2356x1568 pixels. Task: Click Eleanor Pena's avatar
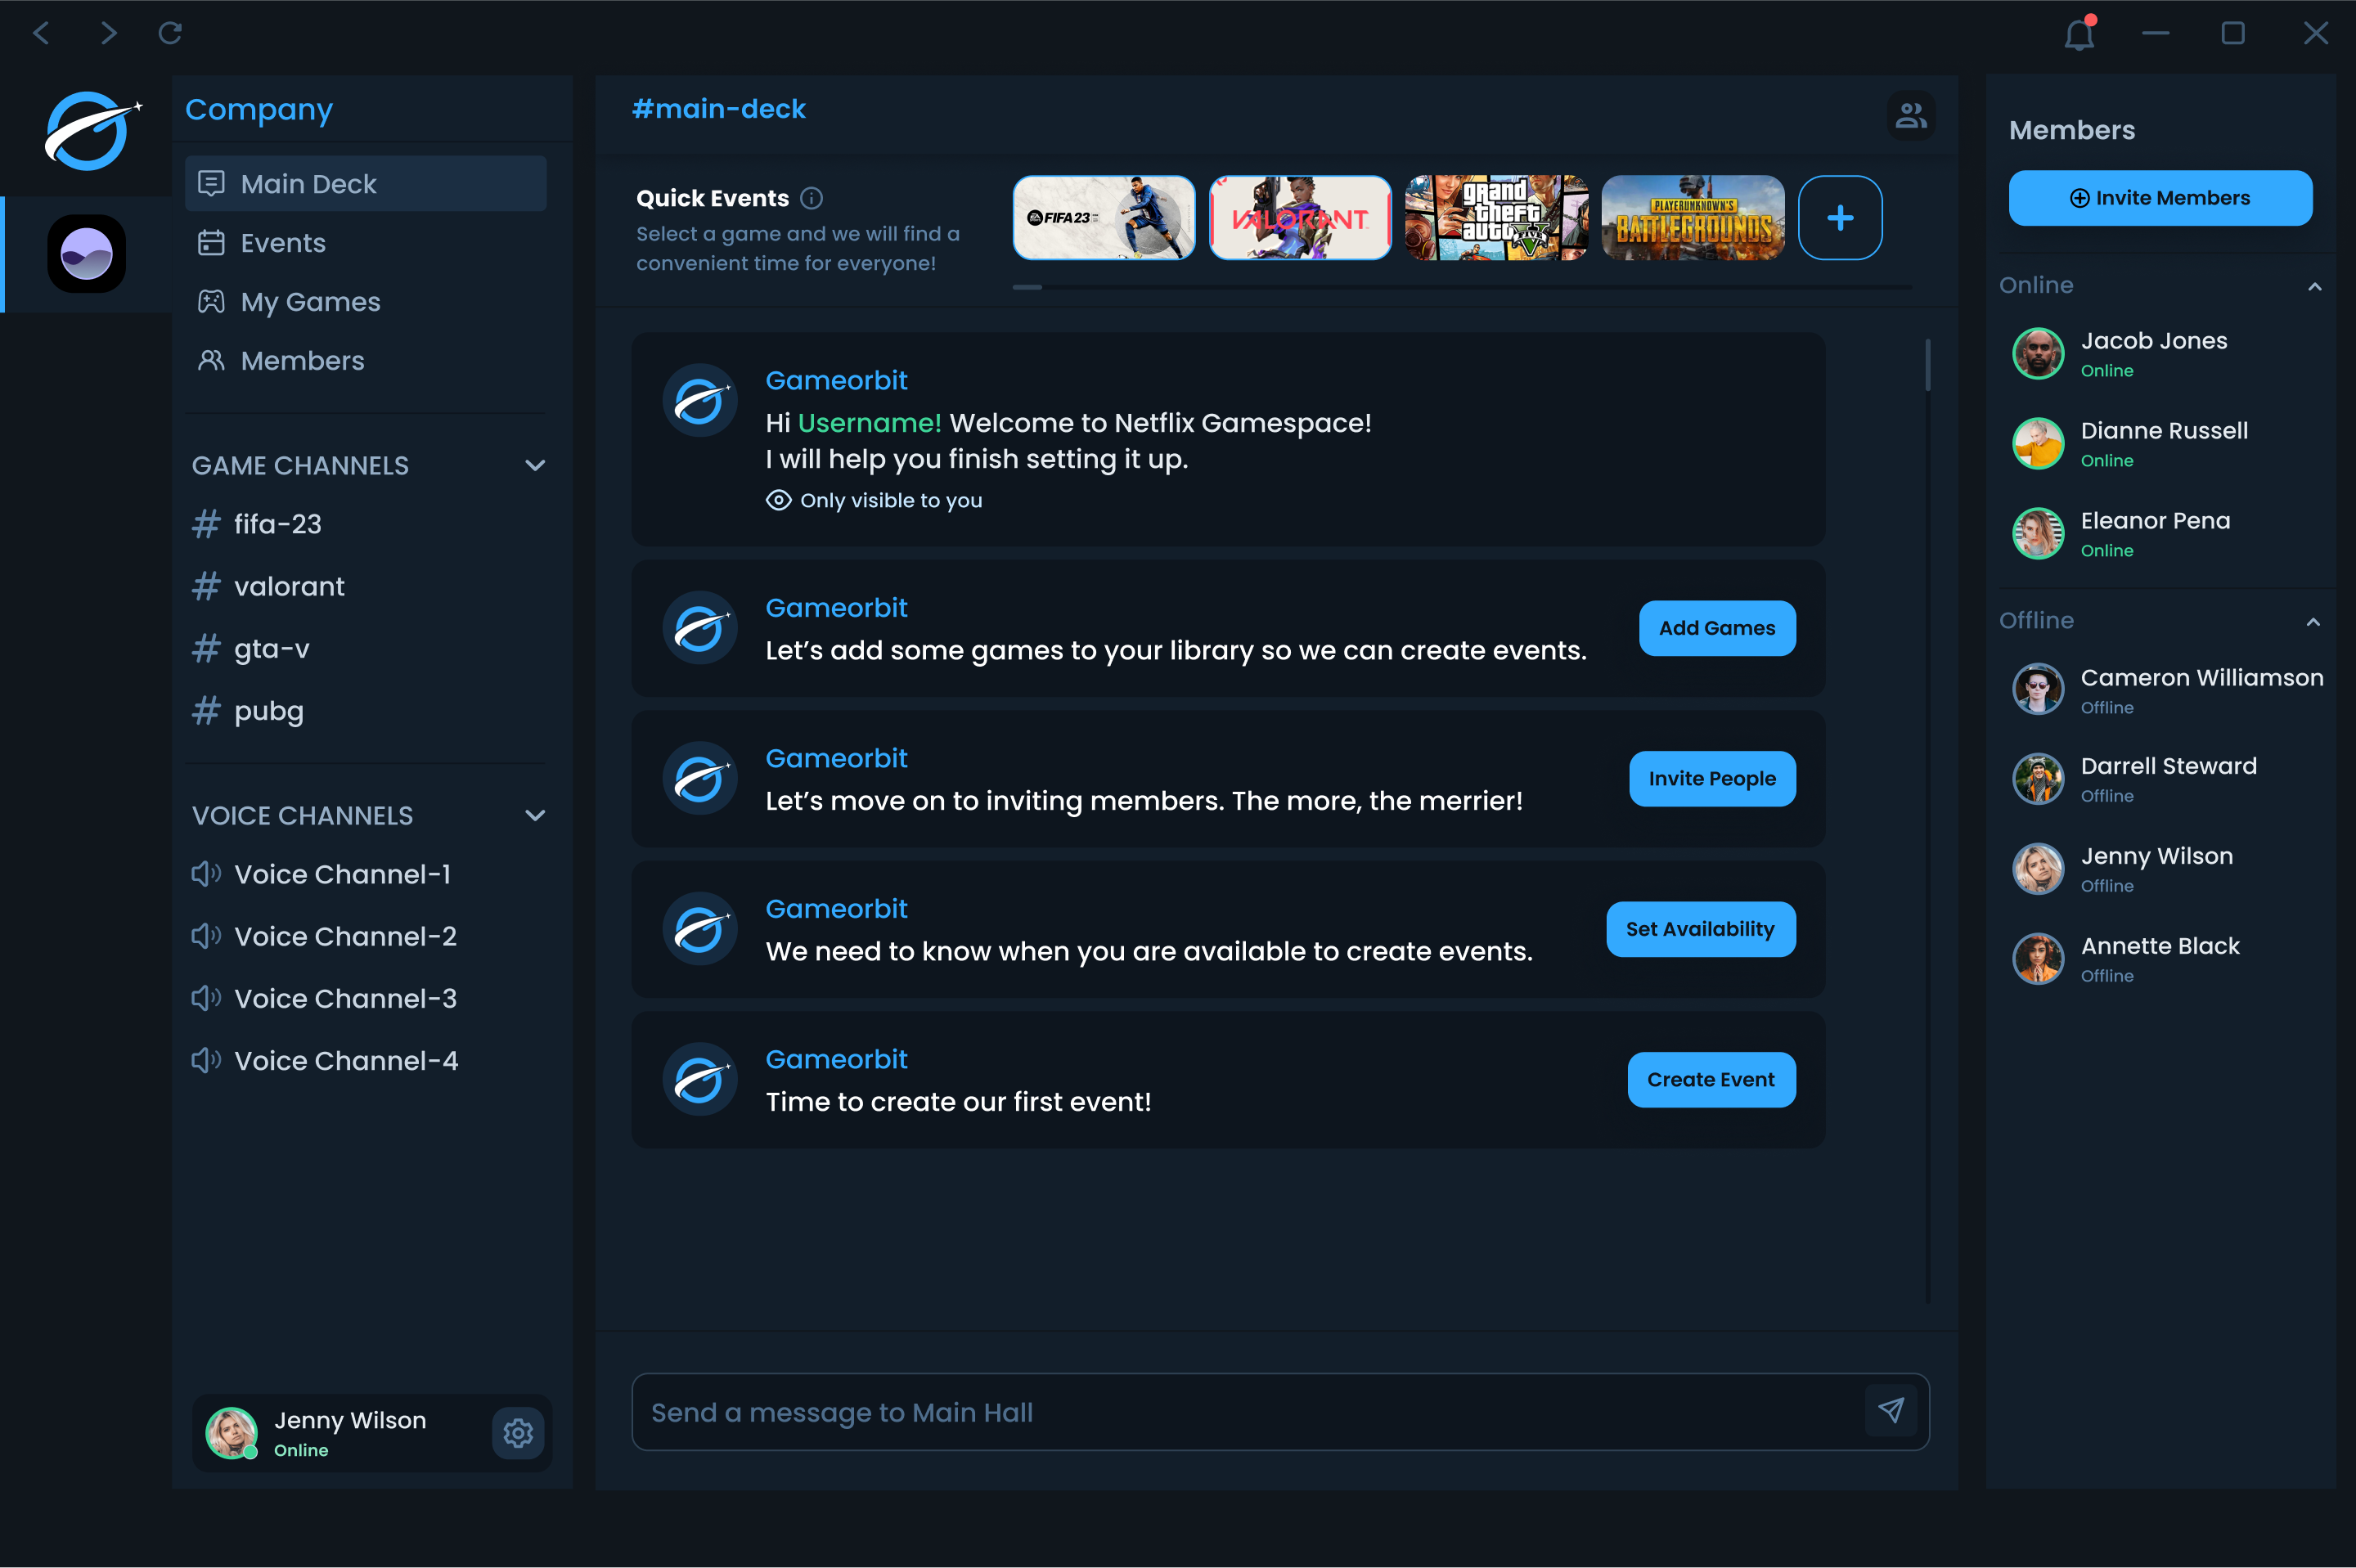click(x=2038, y=533)
